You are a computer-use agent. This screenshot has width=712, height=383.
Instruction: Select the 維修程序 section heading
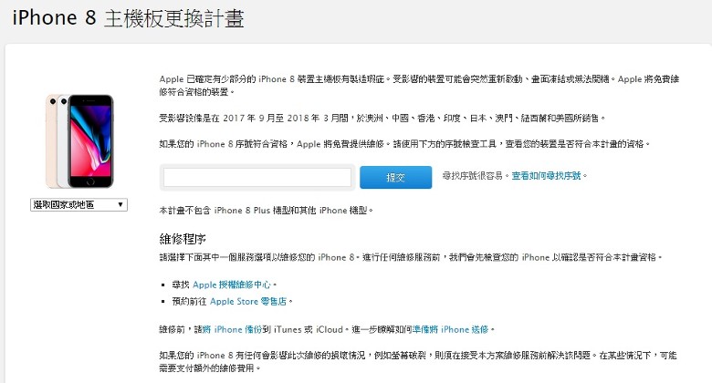tap(183, 239)
